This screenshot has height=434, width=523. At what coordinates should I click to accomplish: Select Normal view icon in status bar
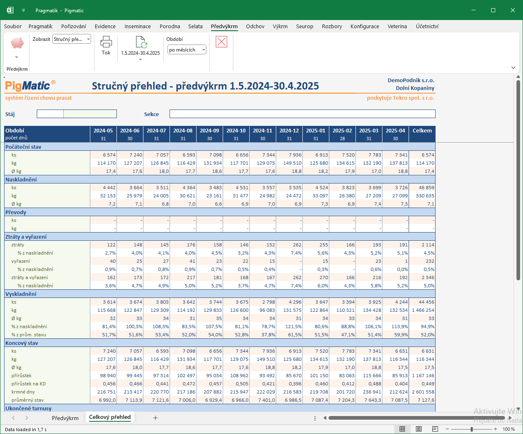click(x=402, y=429)
